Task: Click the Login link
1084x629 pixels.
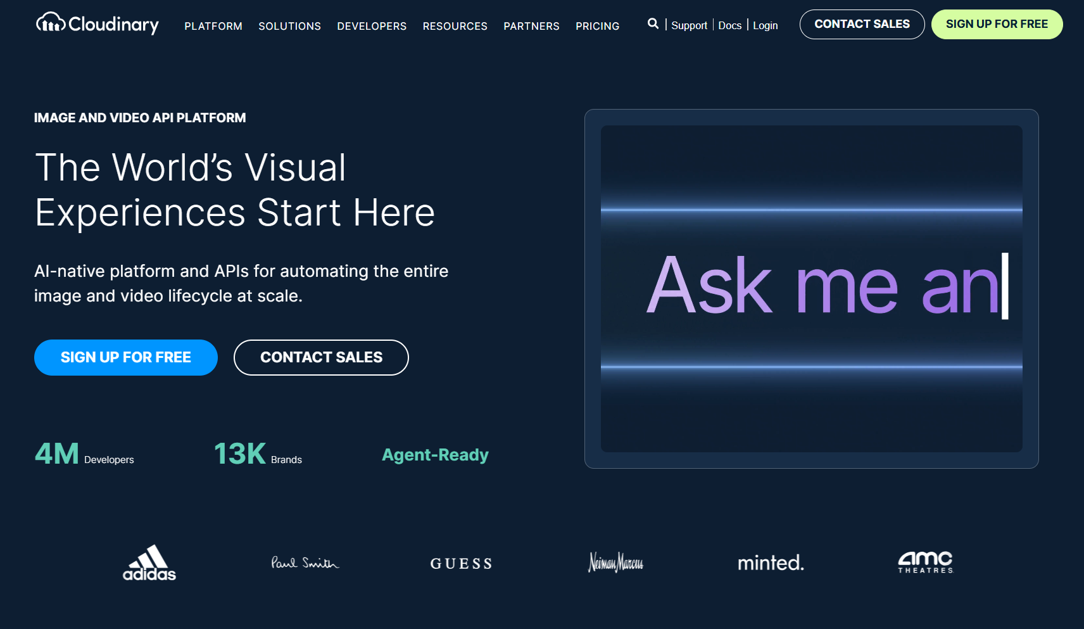Action: 765,25
